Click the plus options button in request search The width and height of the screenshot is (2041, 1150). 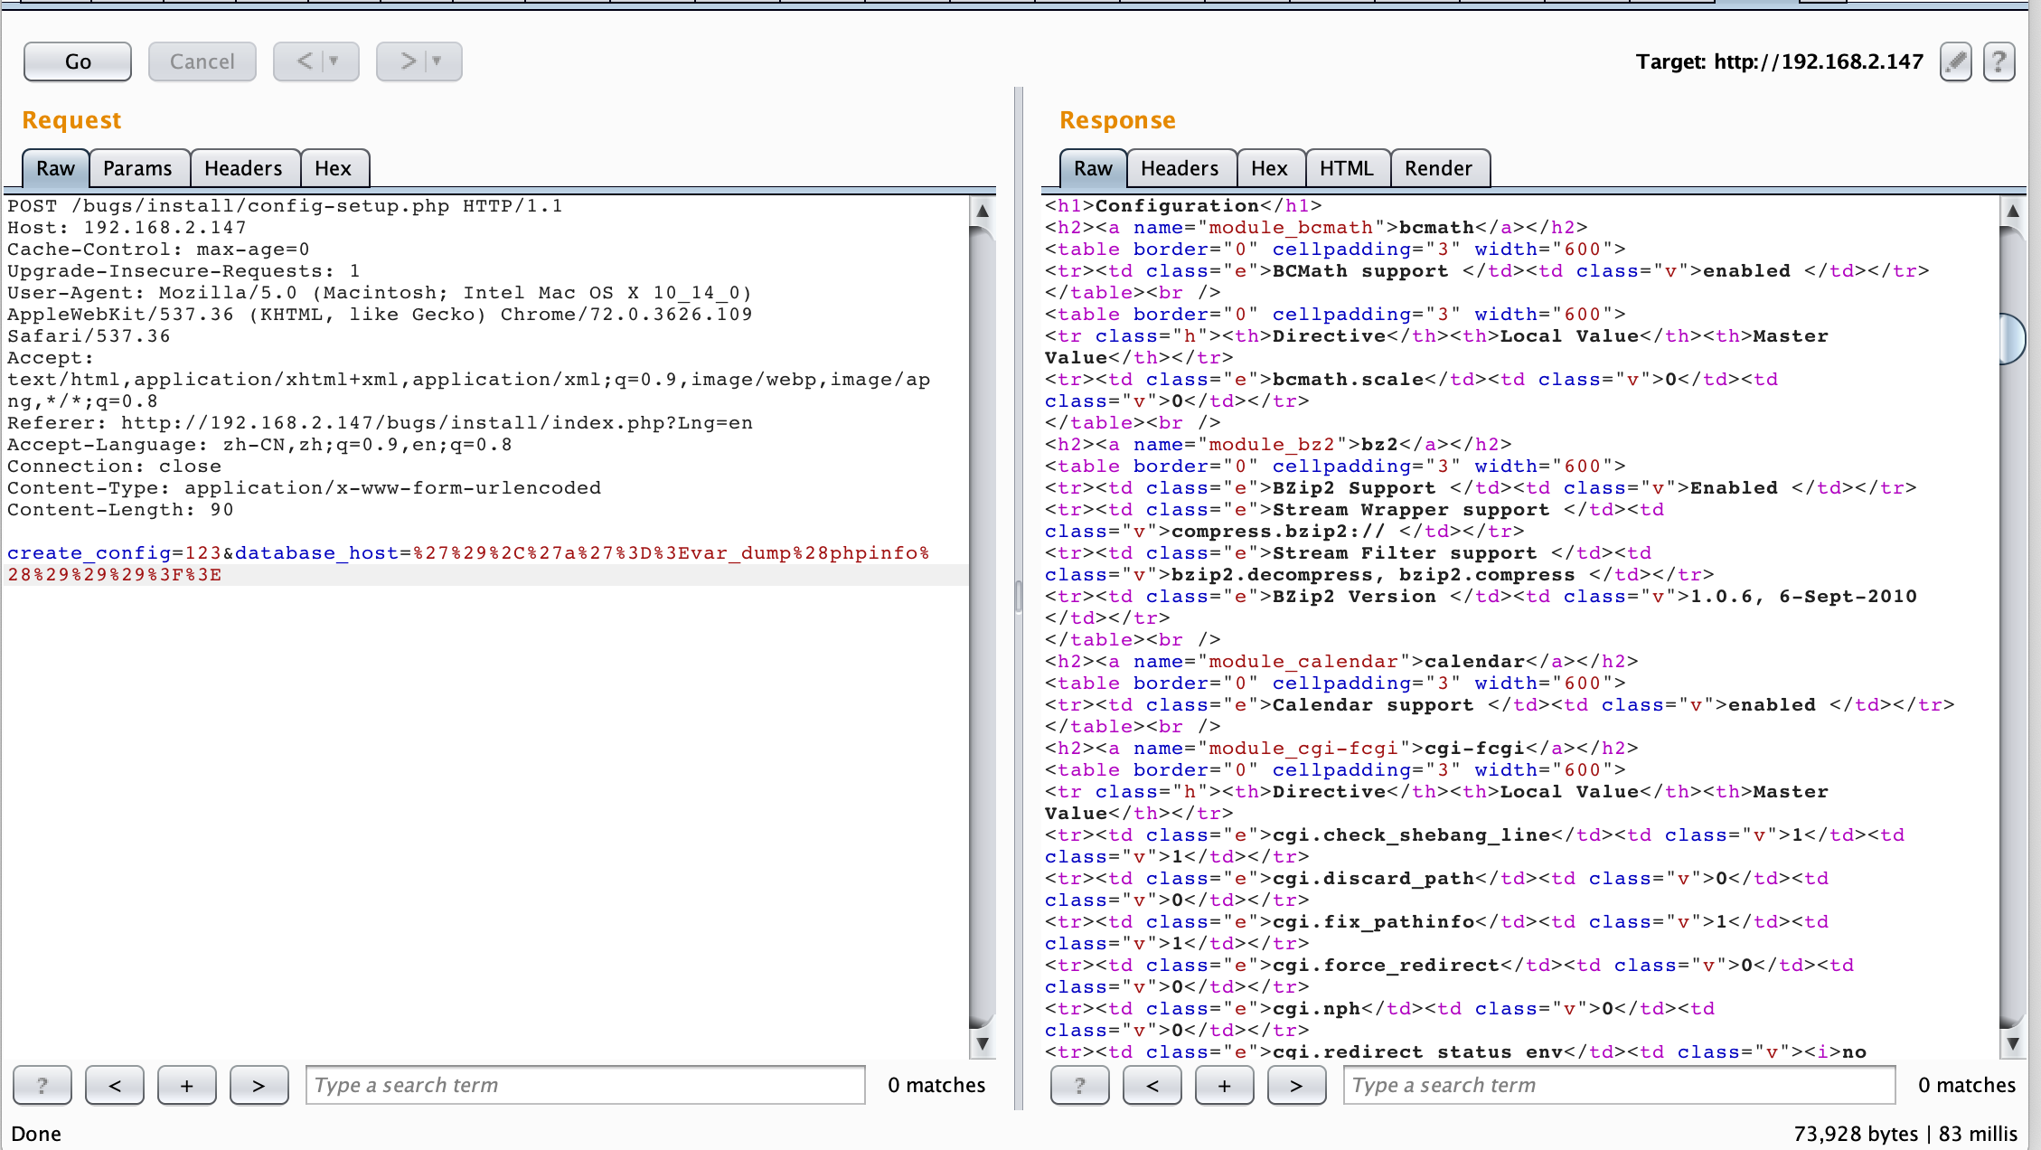tap(187, 1085)
